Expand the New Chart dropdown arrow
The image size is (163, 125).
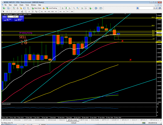point(5,8)
